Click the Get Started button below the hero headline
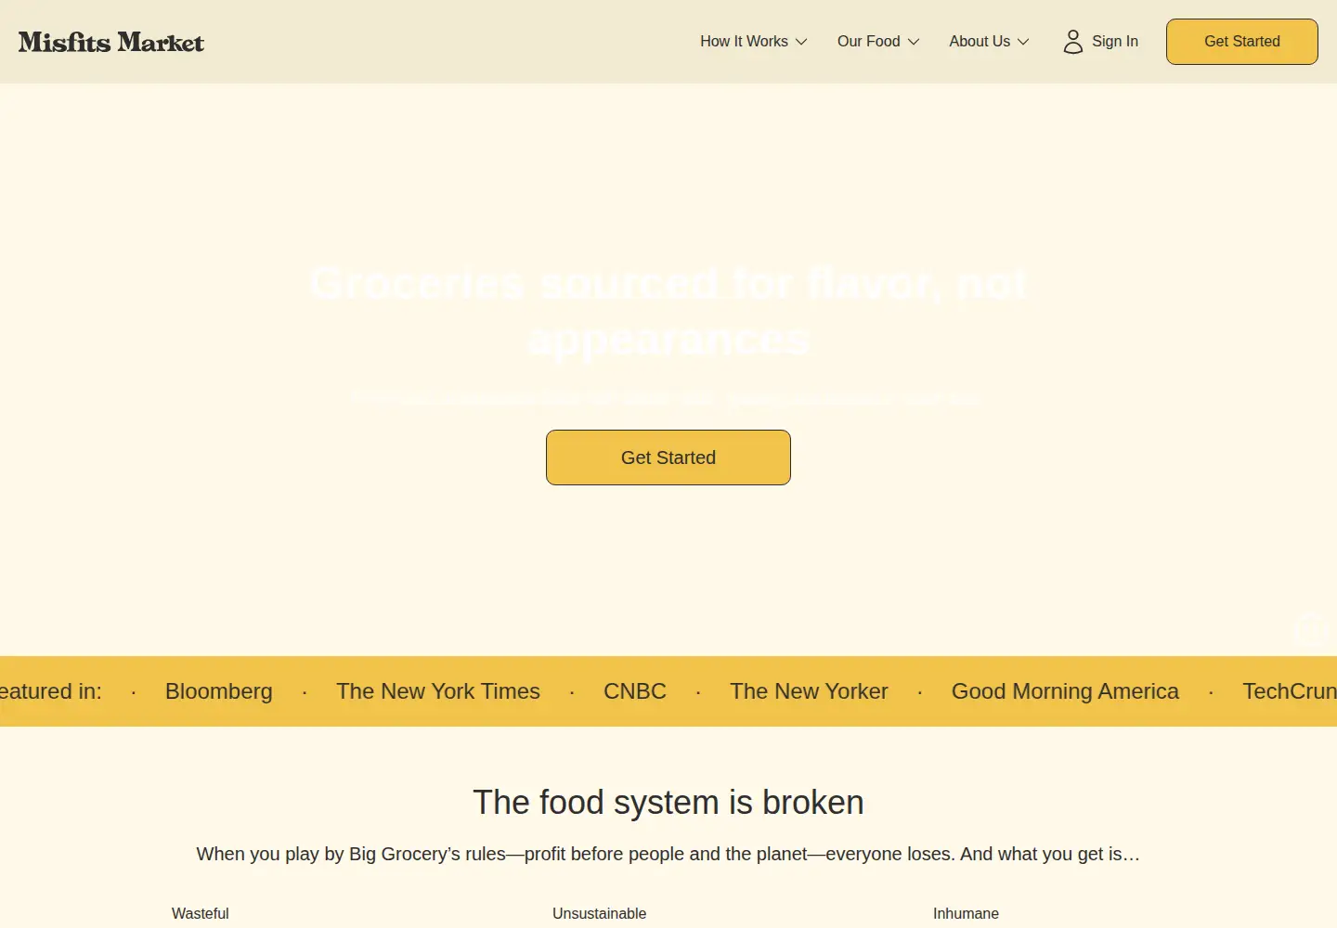The width and height of the screenshot is (1337, 928). [668, 458]
